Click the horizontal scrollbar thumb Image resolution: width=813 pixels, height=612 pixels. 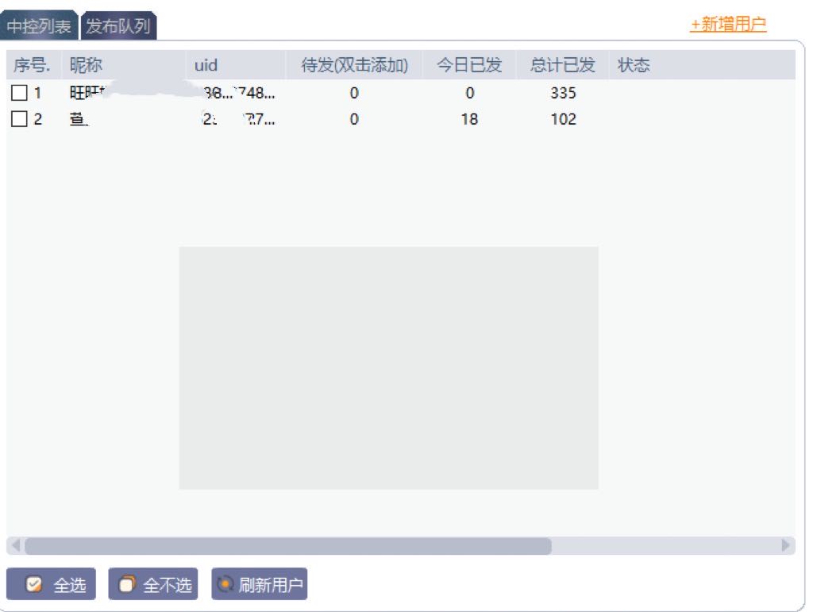coord(287,546)
